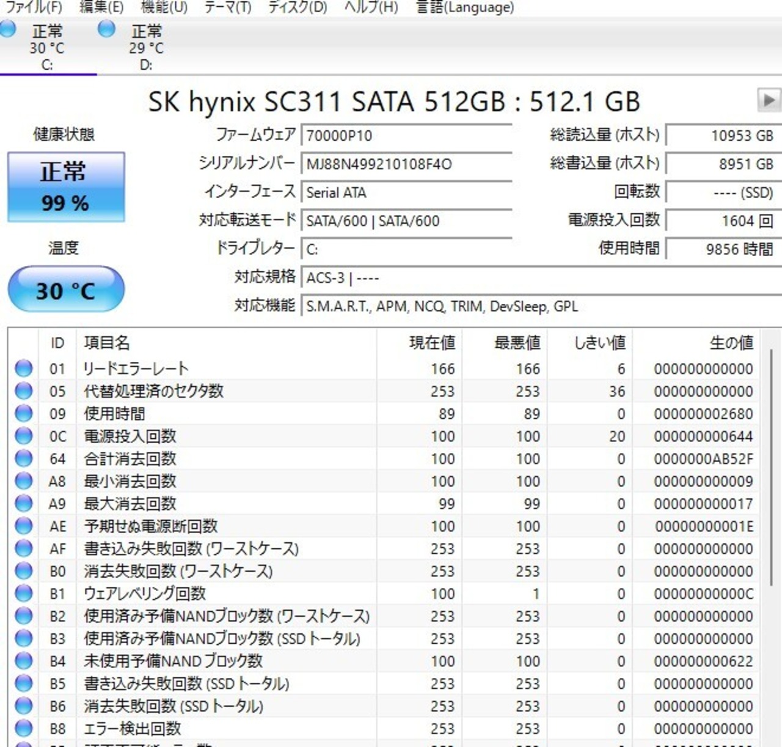Click the next disk arrow button
The width and height of the screenshot is (782, 747).
click(x=768, y=100)
